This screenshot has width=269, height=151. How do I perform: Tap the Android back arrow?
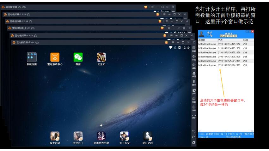194,131
